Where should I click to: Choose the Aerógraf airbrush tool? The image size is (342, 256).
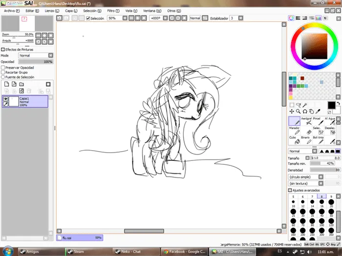306,121
